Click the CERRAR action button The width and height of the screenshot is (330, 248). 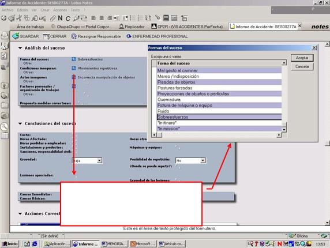point(55,36)
